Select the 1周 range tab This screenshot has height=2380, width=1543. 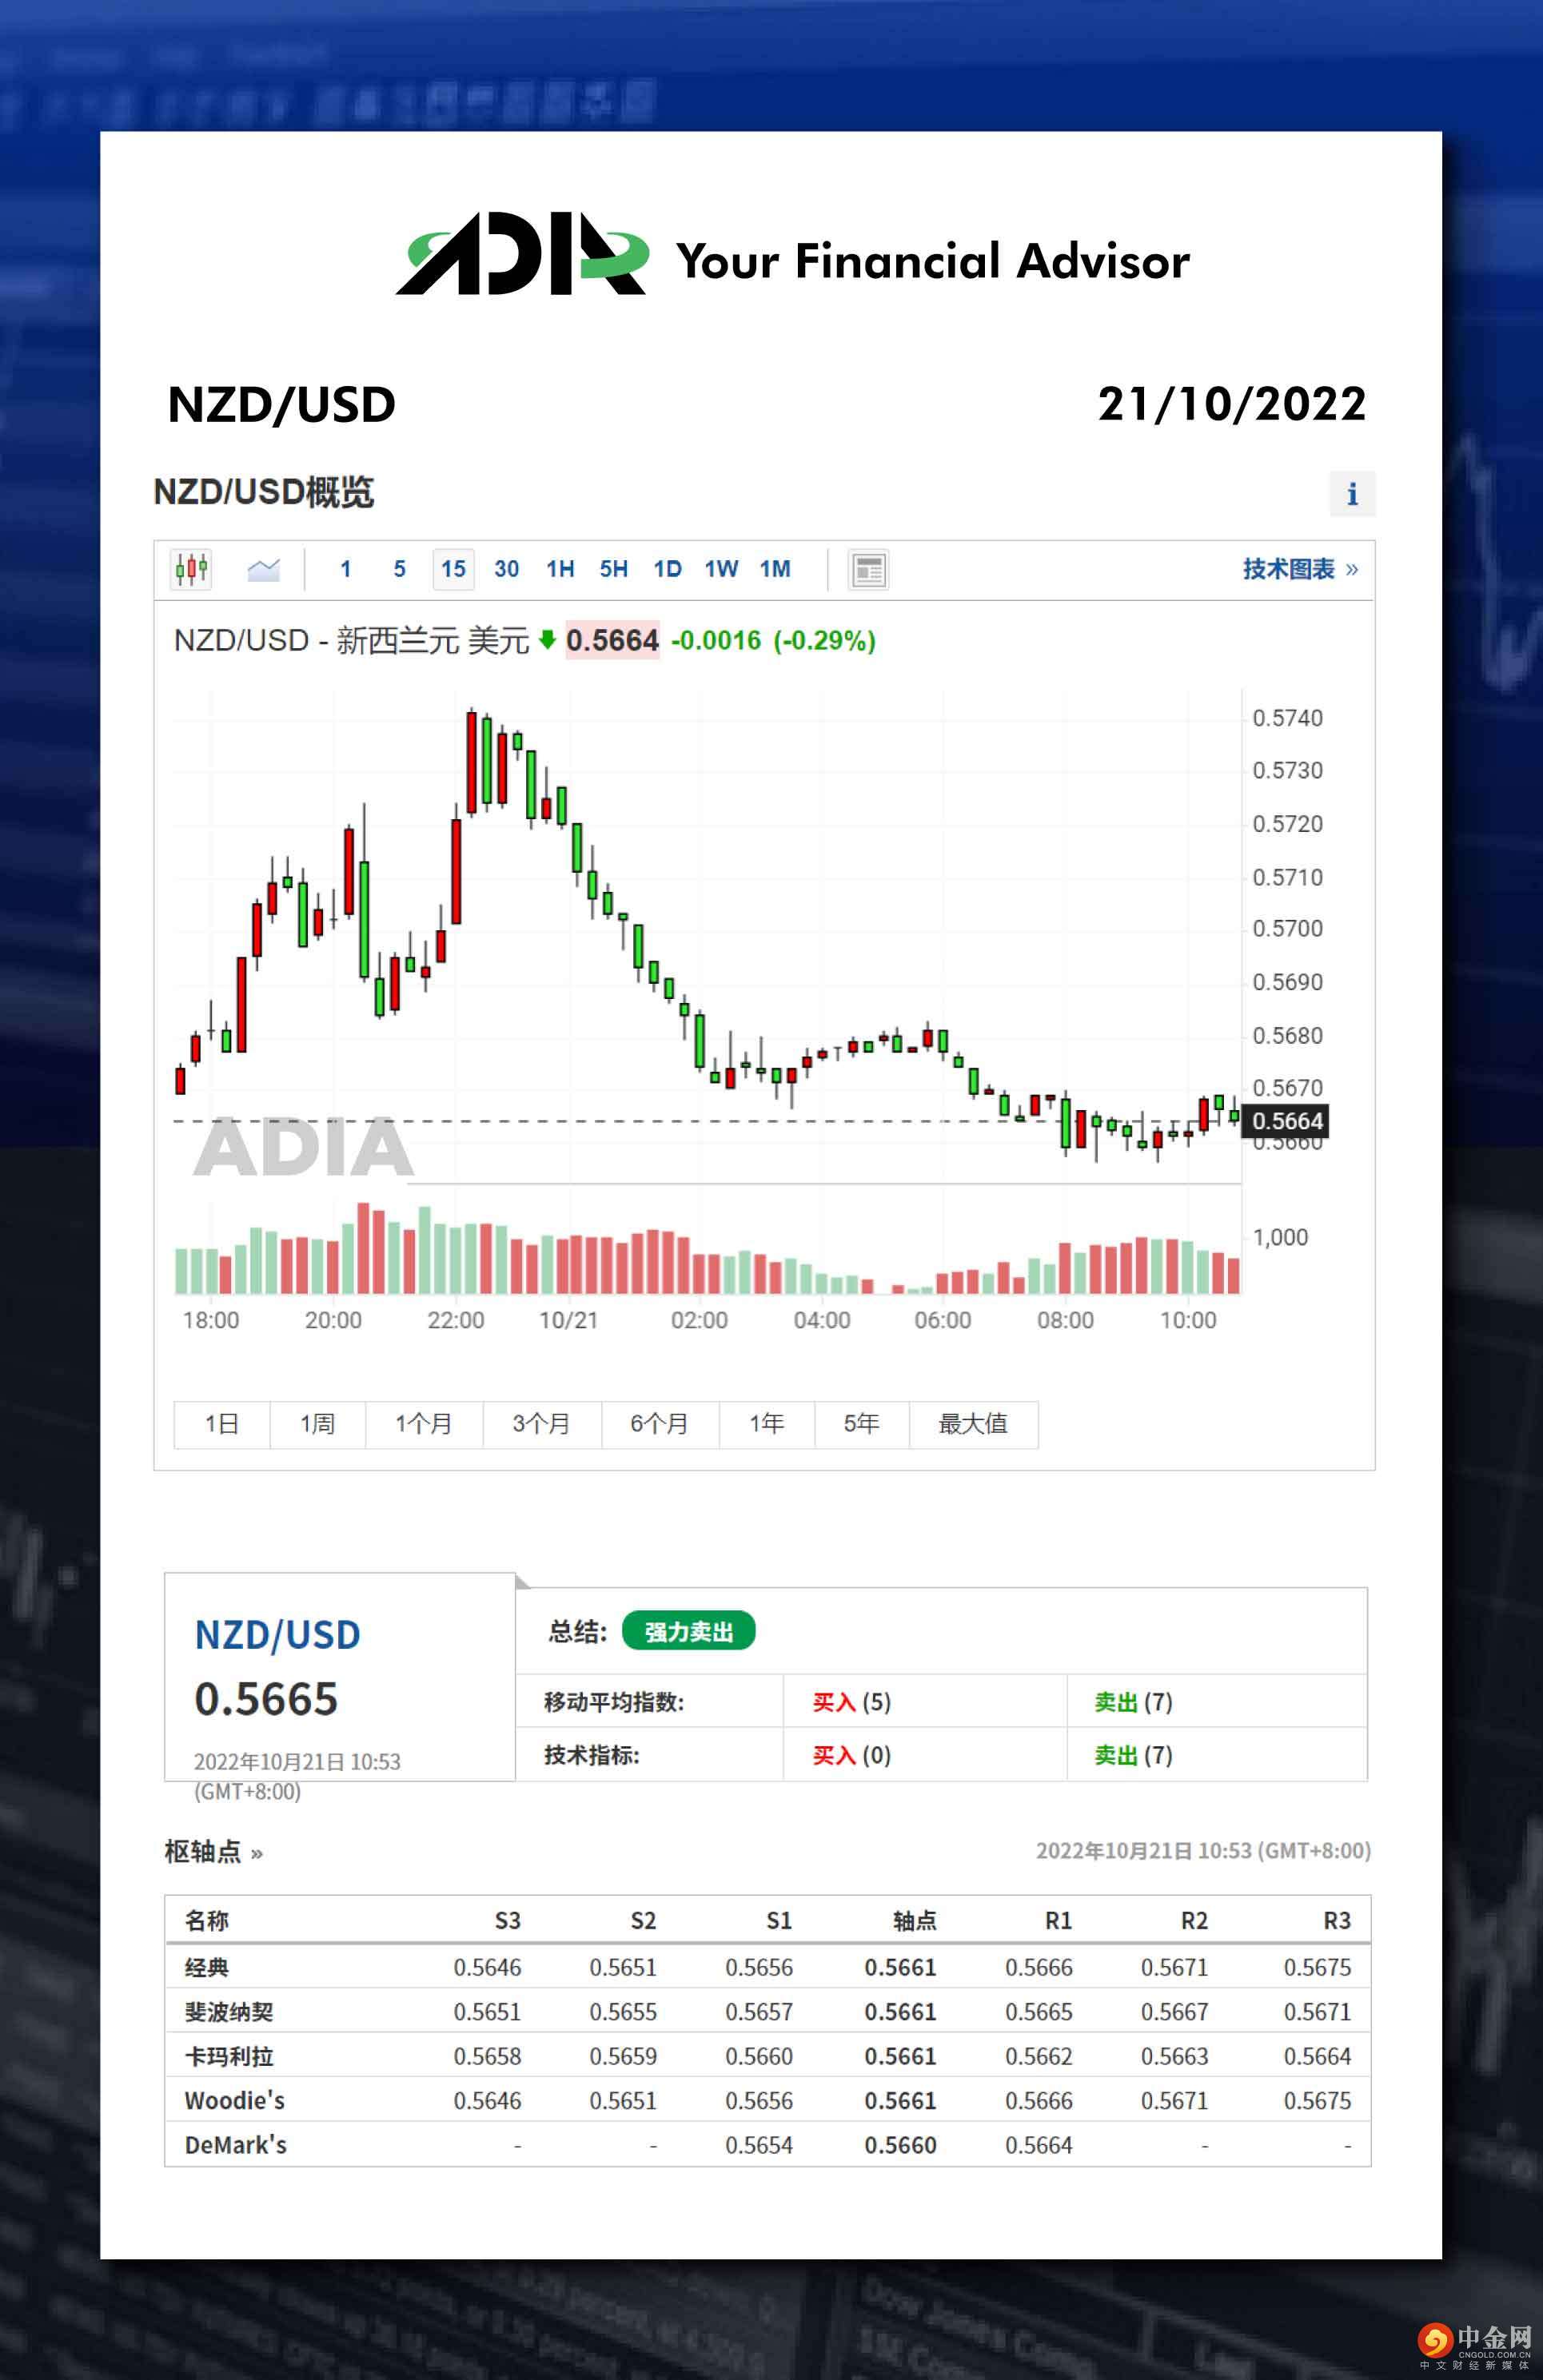317,1424
